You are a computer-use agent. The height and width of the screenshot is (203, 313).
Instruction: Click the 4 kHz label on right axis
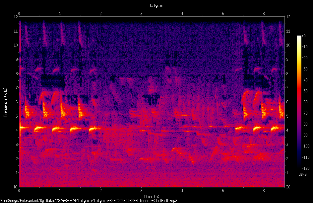click(287, 130)
